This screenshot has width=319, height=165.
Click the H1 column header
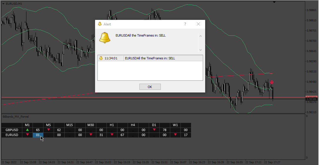112,125
